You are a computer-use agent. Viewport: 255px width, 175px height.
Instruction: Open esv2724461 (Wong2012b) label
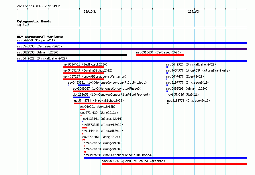tap(101, 137)
